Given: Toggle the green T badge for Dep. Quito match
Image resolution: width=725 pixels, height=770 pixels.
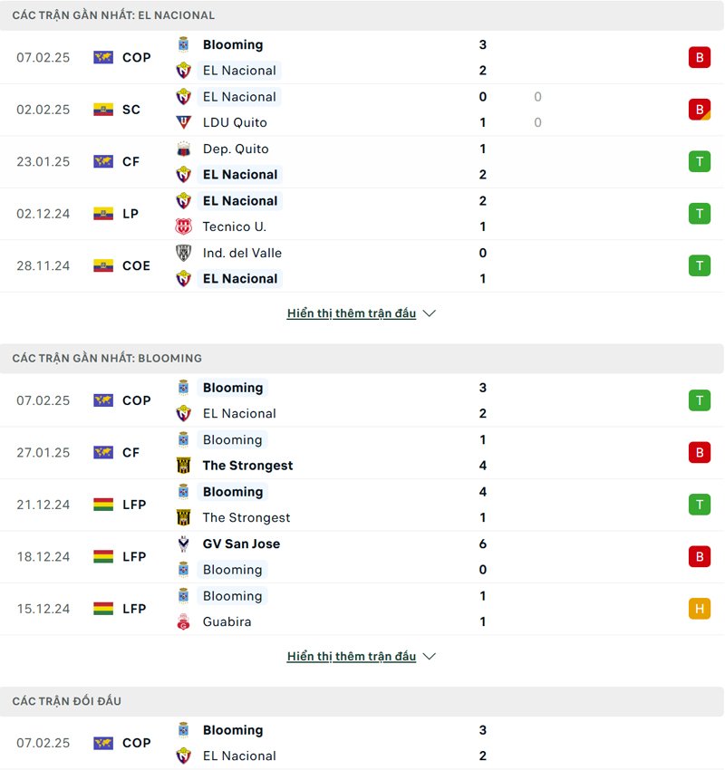Looking at the screenshot, I should pos(699,161).
